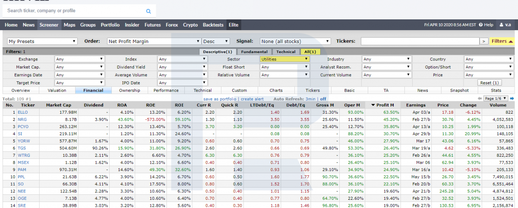
Task: Open the Help question mark icon
Action: (480, 25)
